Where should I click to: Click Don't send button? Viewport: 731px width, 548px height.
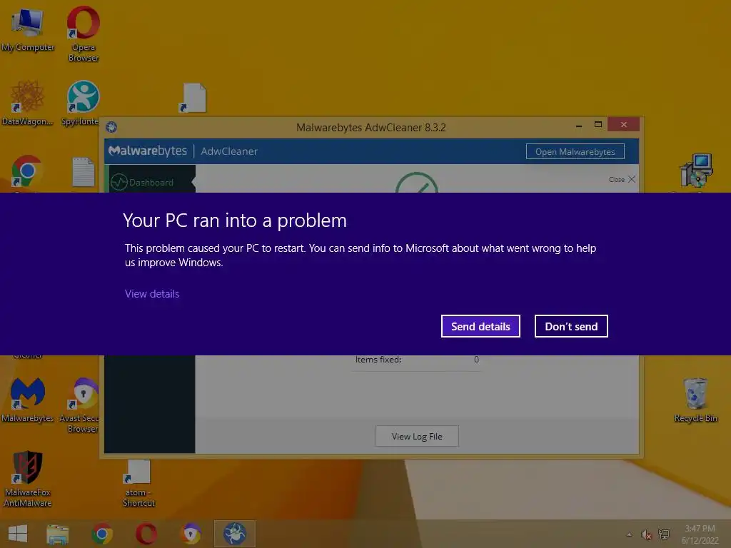571,326
